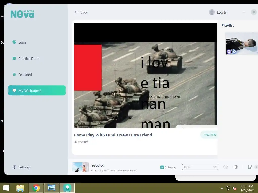The image size is (258, 193).
Task: Open the picture viewer taskbar icon
Action: click(51, 188)
